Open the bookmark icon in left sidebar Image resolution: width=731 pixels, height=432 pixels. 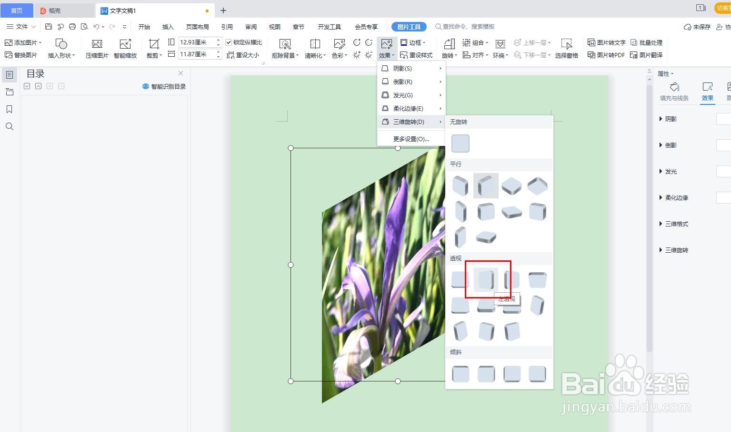pos(10,109)
